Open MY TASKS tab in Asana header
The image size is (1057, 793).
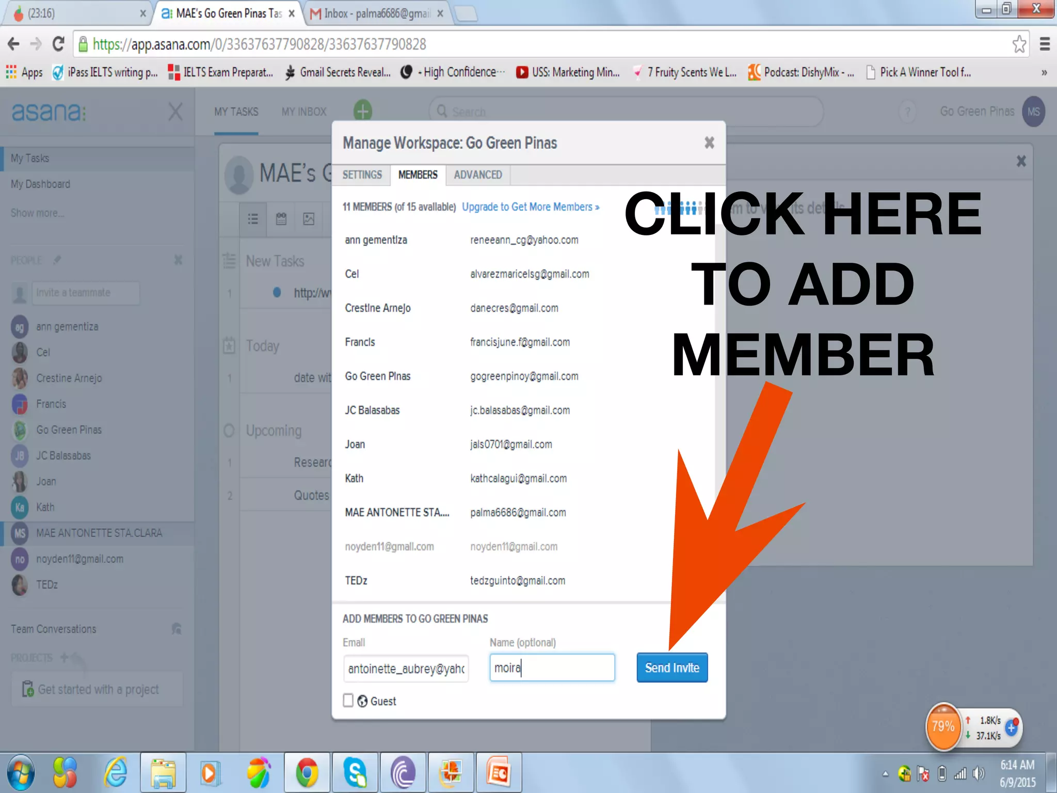coord(236,112)
